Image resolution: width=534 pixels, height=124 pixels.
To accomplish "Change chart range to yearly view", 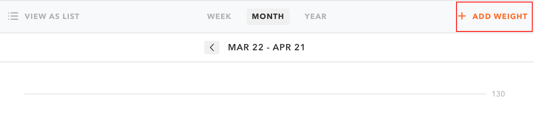I will 315,16.
